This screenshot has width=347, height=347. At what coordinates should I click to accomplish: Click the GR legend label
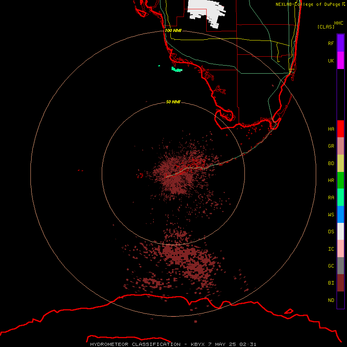tap(331, 146)
